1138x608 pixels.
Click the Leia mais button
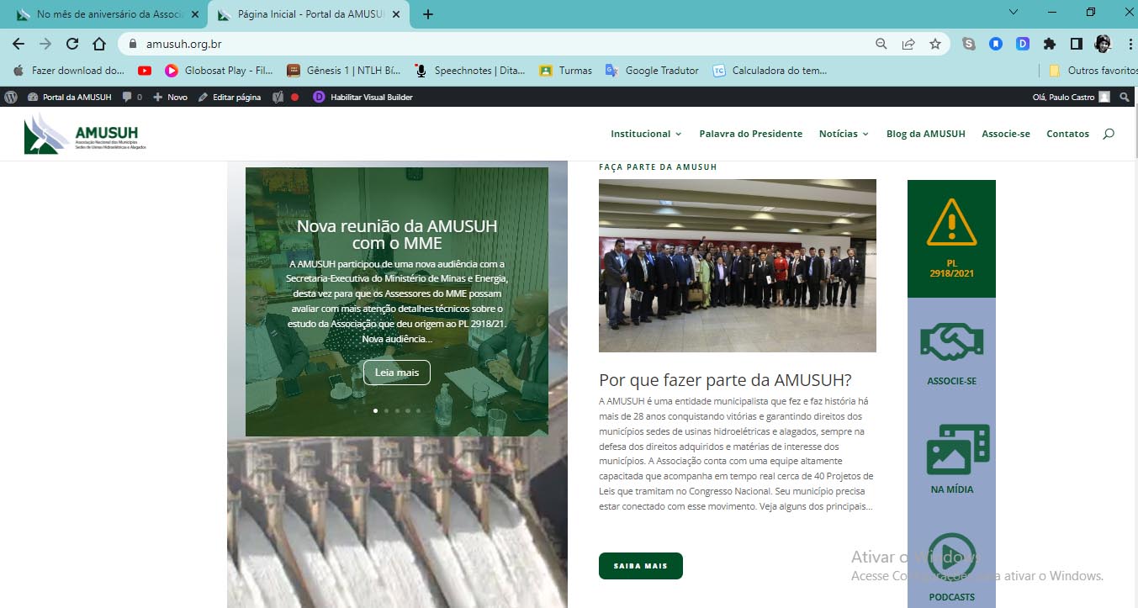396,373
